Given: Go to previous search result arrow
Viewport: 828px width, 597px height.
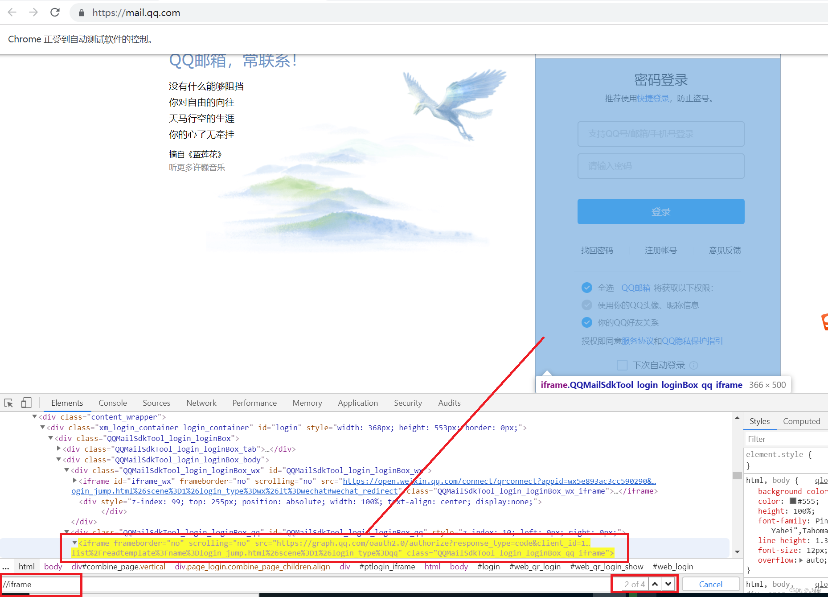Looking at the screenshot, I should (x=655, y=584).
